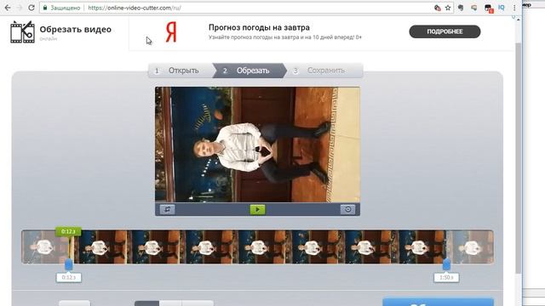Click the secure padlock site info icon
The image size is (545, 306).
click(x=45, y=8)
